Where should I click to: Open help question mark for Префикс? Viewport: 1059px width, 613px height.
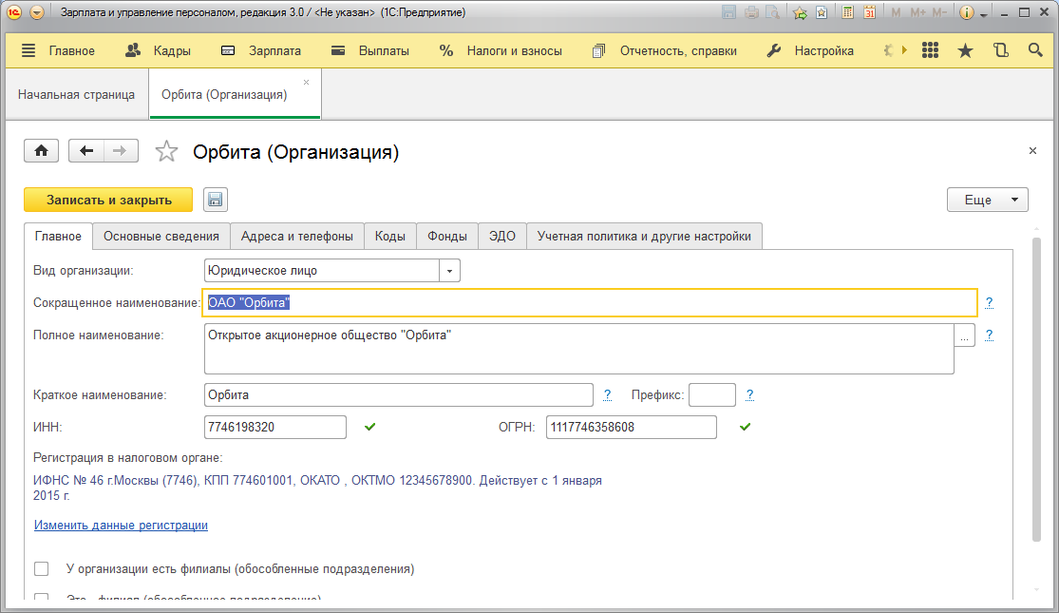(749, 394)
